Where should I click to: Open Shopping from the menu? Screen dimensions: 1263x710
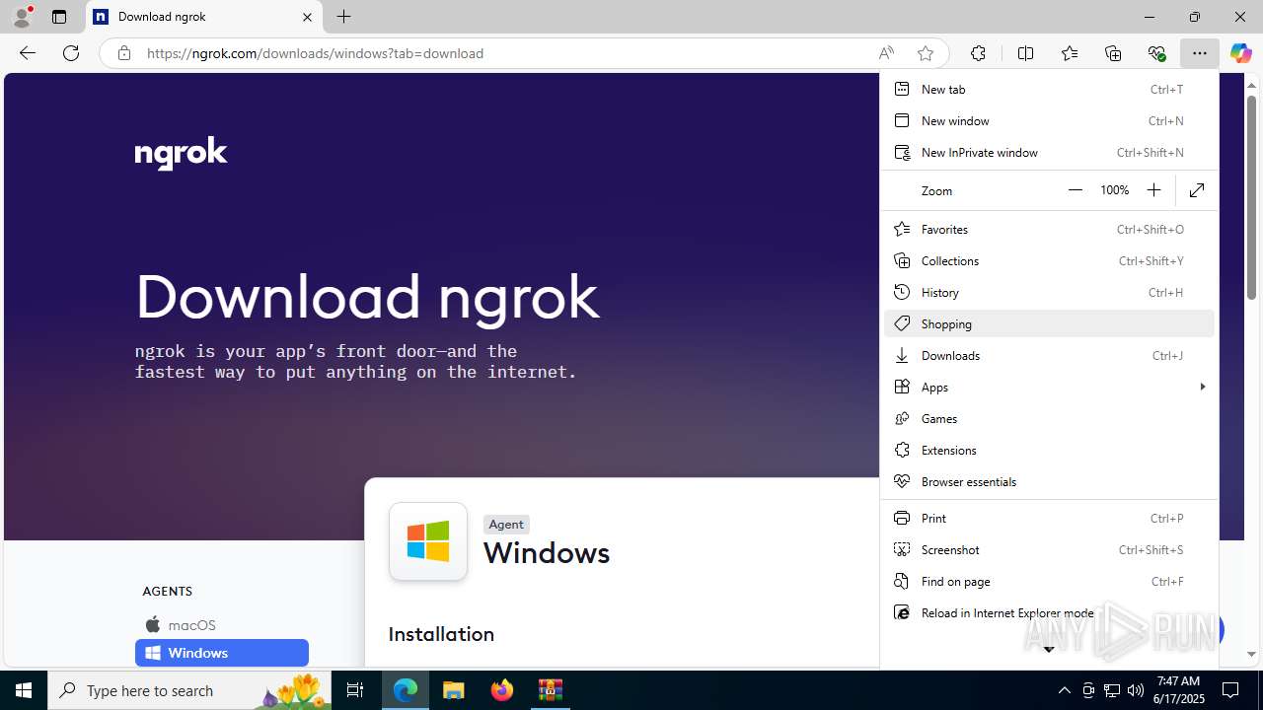tap(1049, 323)
